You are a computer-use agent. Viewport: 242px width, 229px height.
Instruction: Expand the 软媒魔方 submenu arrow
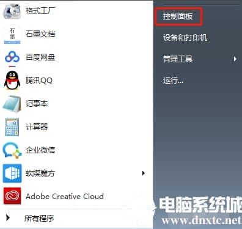click(x=144, y=173)
